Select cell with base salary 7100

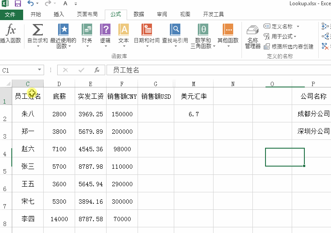[x=59, y=149]
